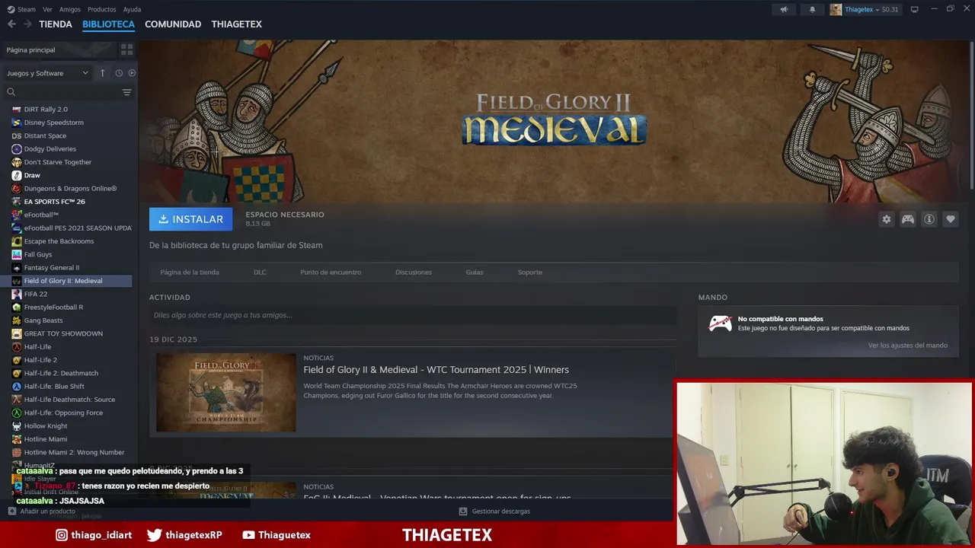This screenshot has height=548, width=975.
Task: Open the announcements megaphone icon
Action: (x=784, y=9)
